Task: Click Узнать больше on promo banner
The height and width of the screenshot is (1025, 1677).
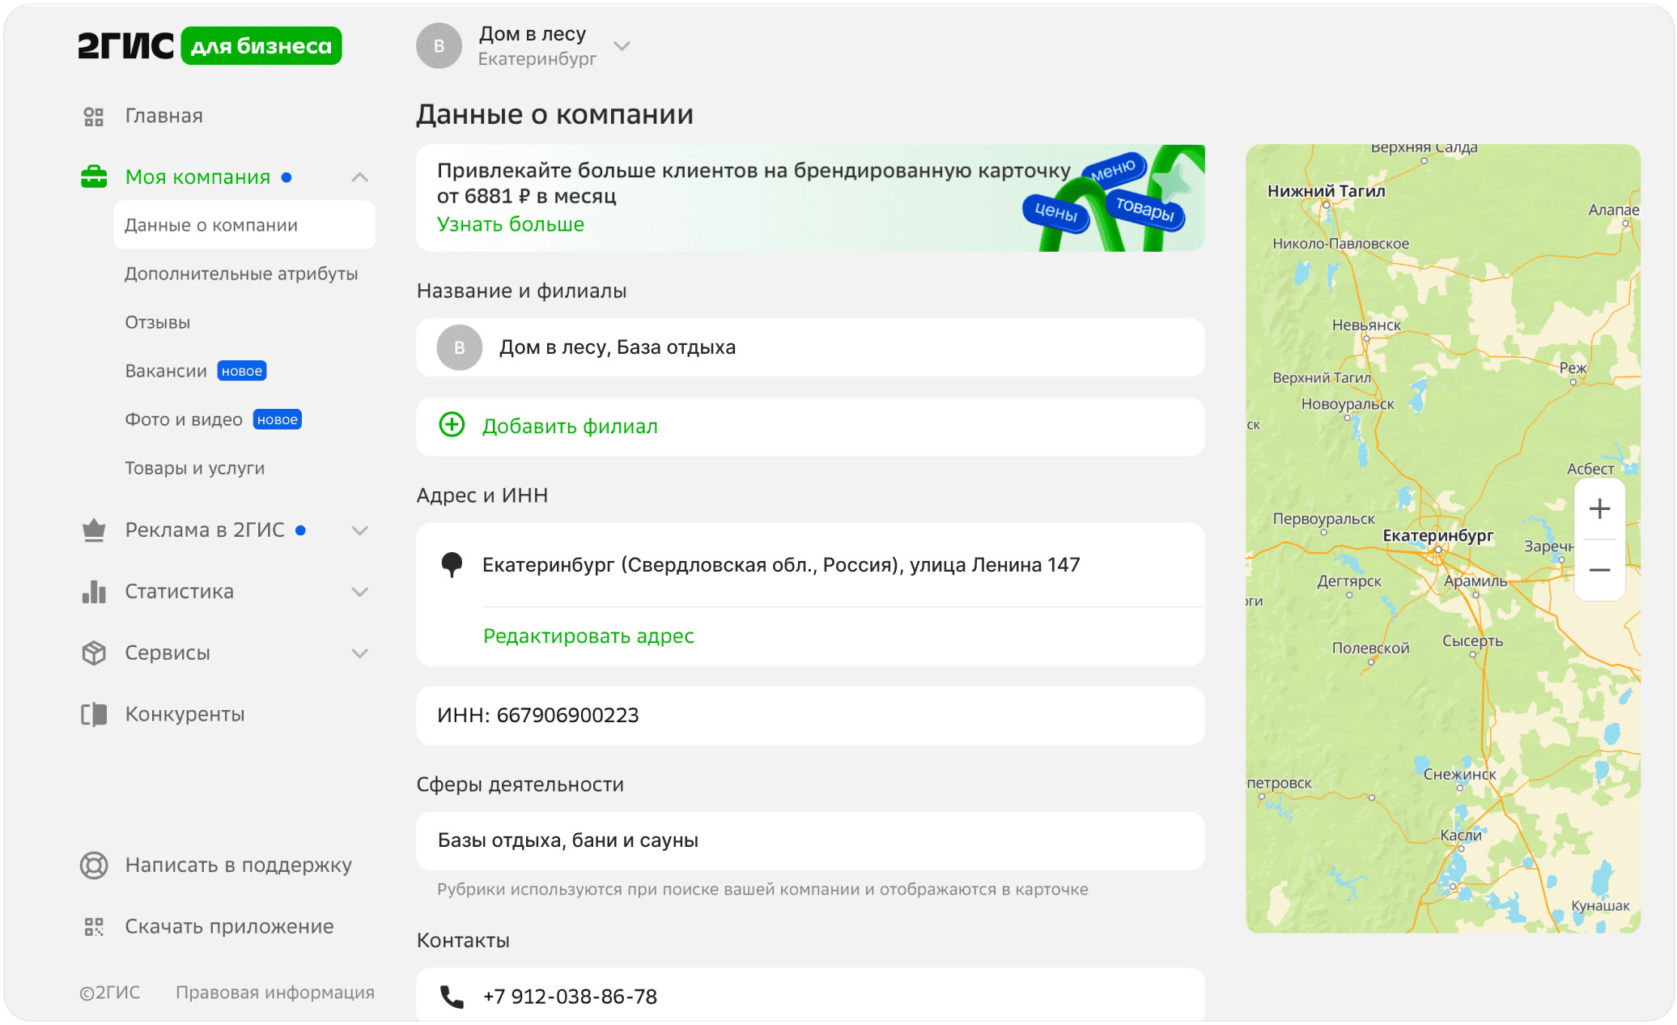Action: (511, 224)
